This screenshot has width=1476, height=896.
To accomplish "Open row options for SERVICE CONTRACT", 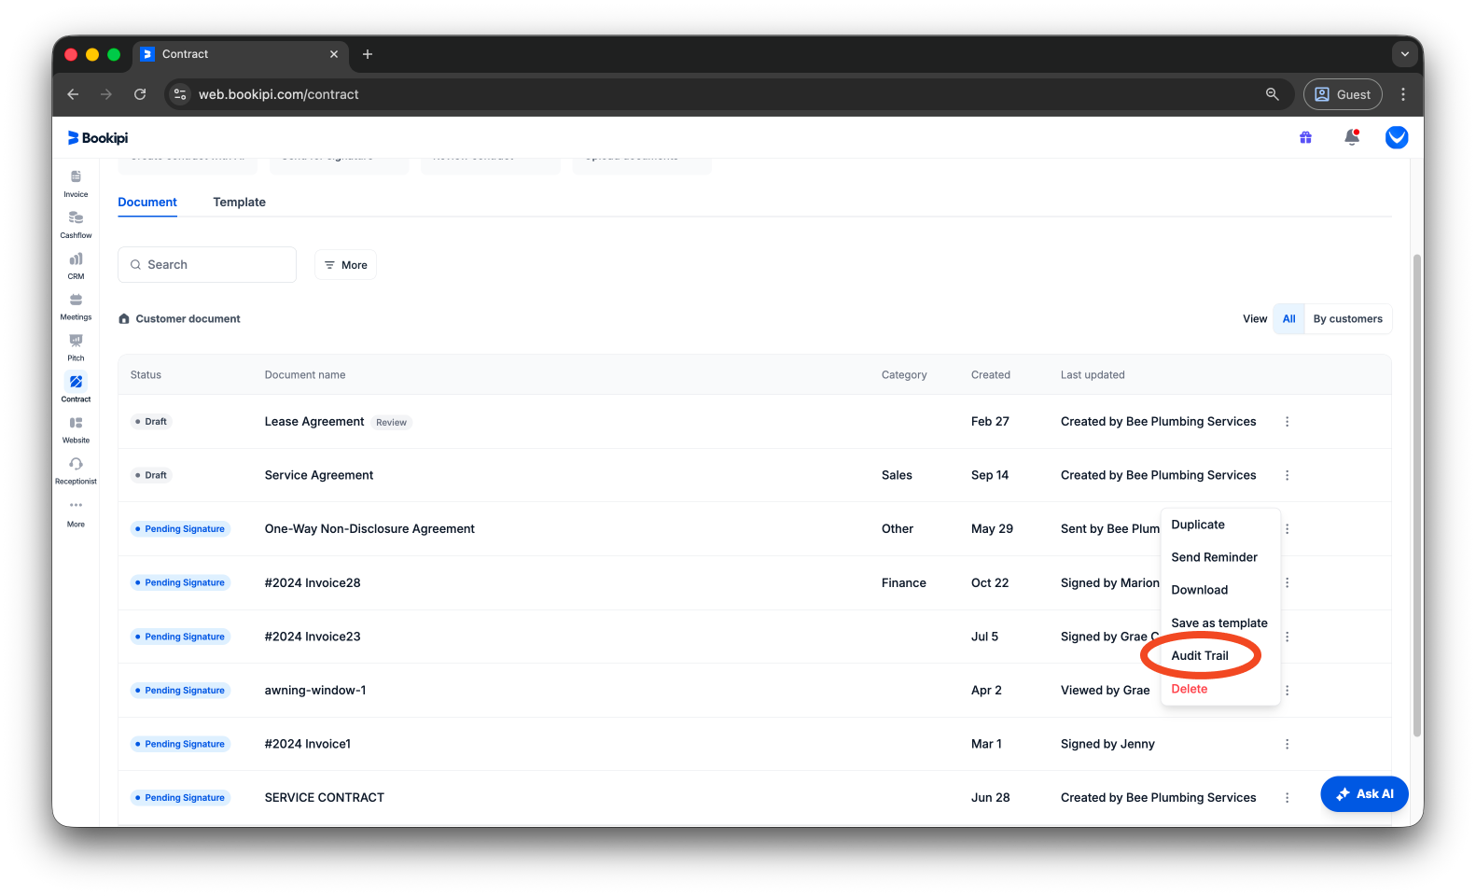I will tap(1287, 798).
